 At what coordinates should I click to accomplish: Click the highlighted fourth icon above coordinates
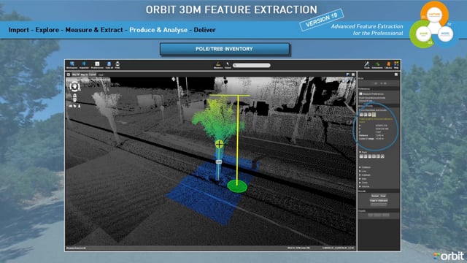[x=374, y=115]
